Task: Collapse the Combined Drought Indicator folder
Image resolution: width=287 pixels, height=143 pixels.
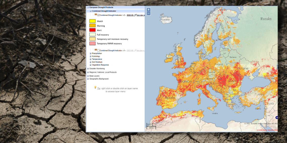Action: point(90,11)
